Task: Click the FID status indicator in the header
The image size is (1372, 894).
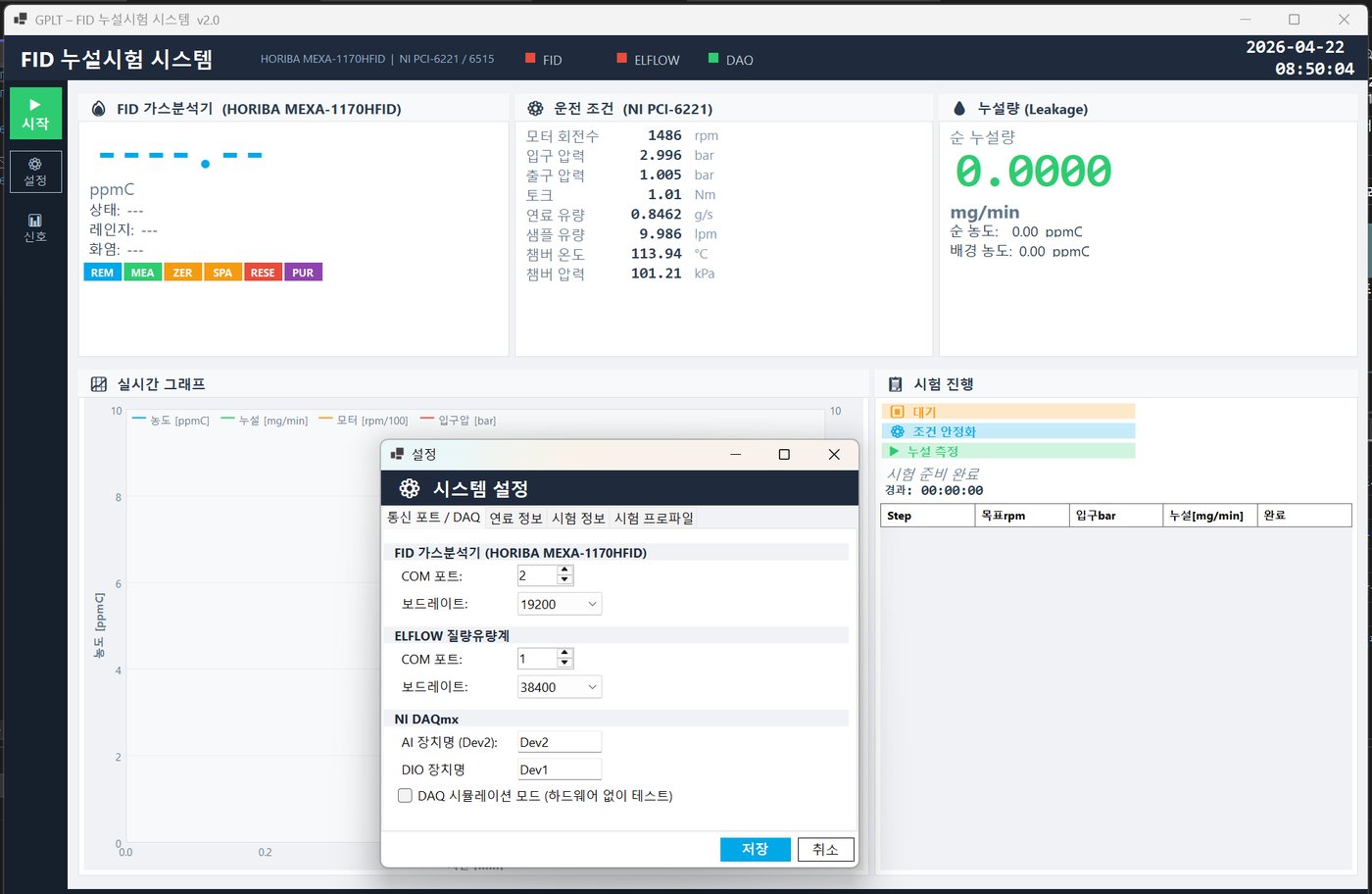Action: click(x=544, y=59)
